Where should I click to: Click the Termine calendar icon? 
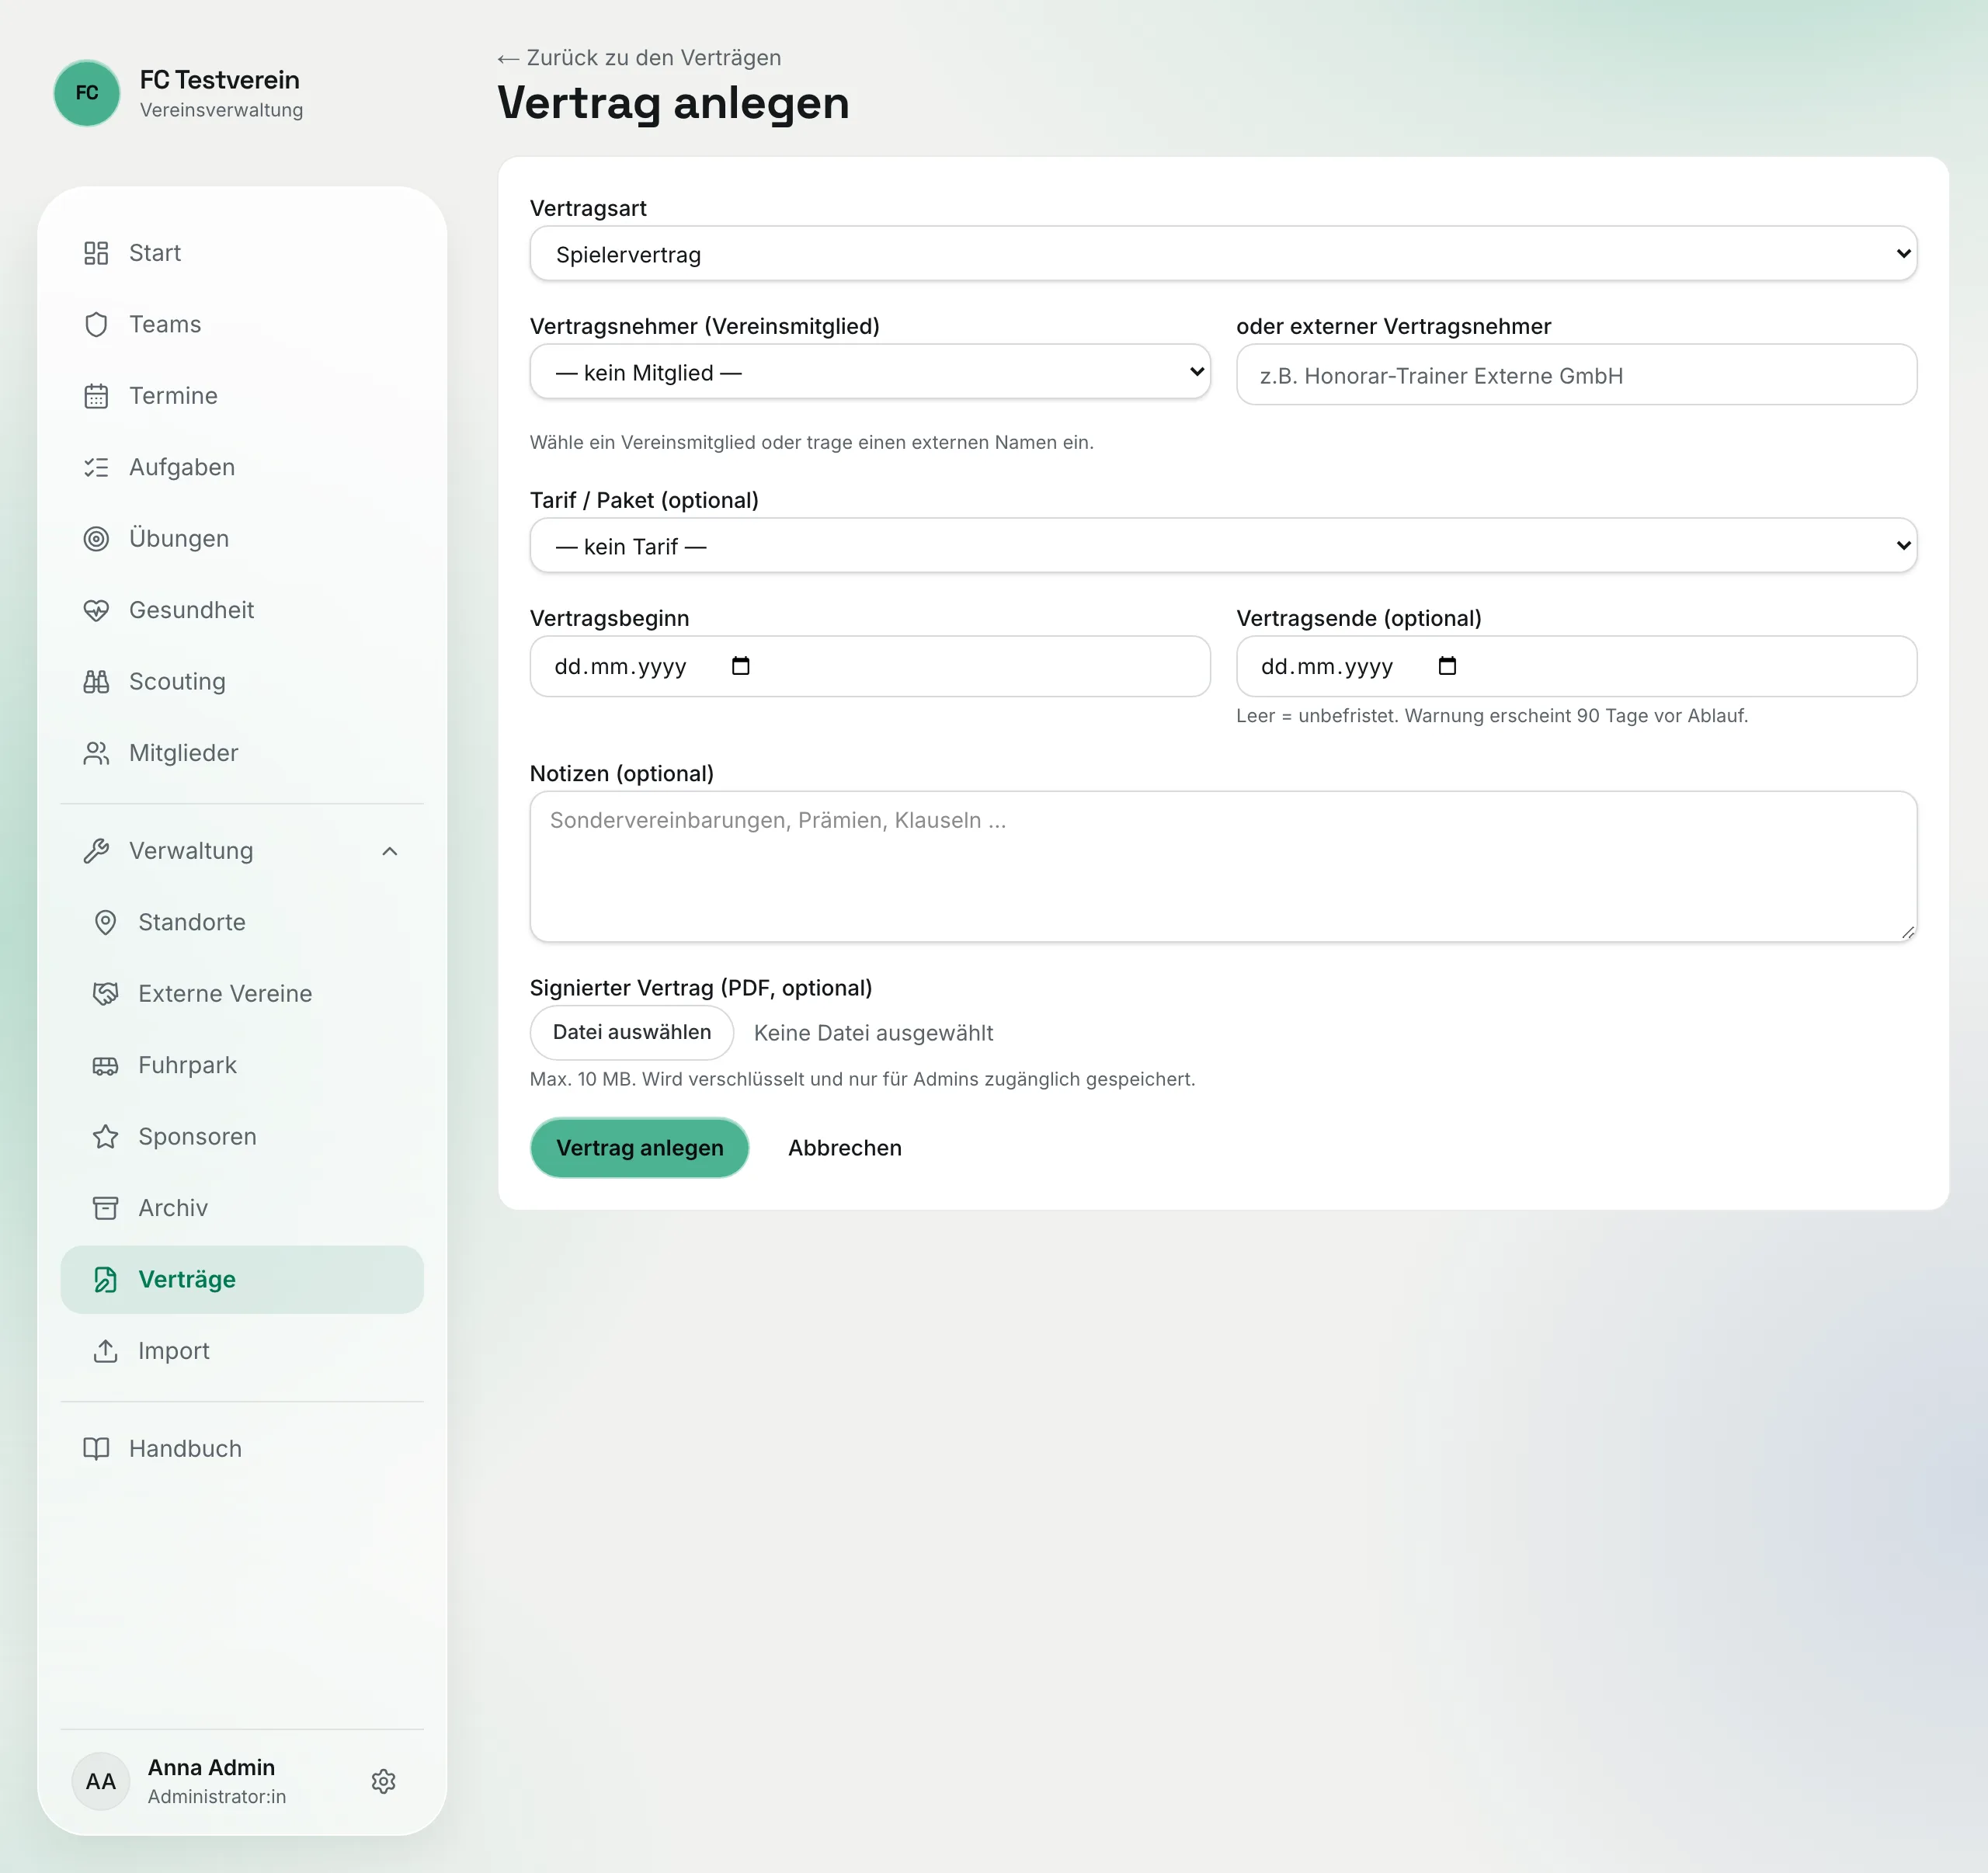point(96,396)
